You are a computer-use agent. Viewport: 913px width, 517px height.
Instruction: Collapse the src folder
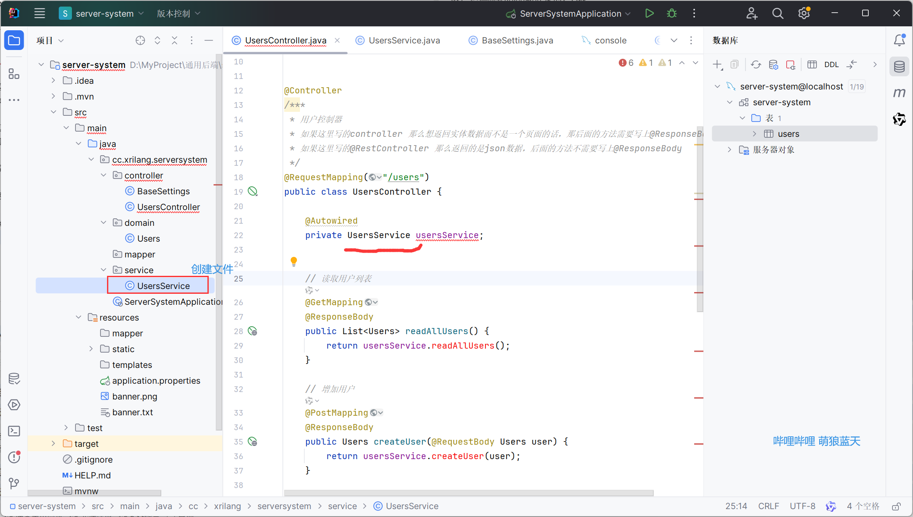pos(53,112)
